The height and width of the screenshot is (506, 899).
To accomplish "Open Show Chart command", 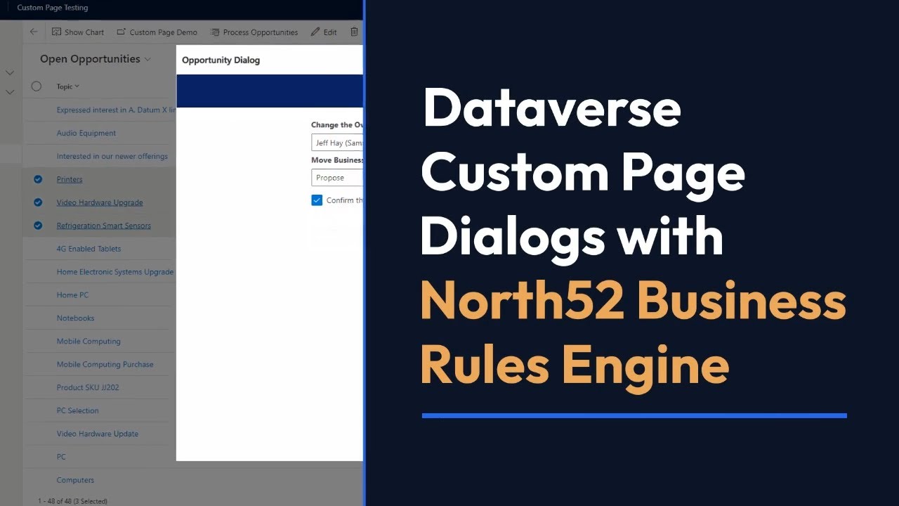I will (x=77, y=32).
